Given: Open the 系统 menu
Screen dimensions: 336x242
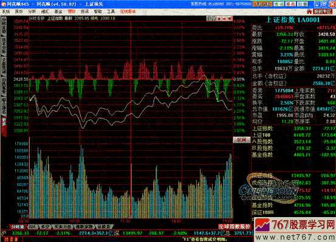Looking at the screenshot, I should pos(6,12).
